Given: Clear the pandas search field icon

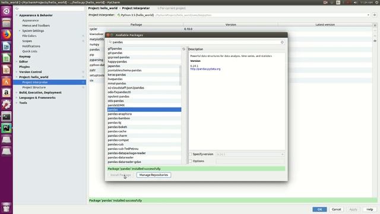Looking at the screenshot, I should coord(282,42).
